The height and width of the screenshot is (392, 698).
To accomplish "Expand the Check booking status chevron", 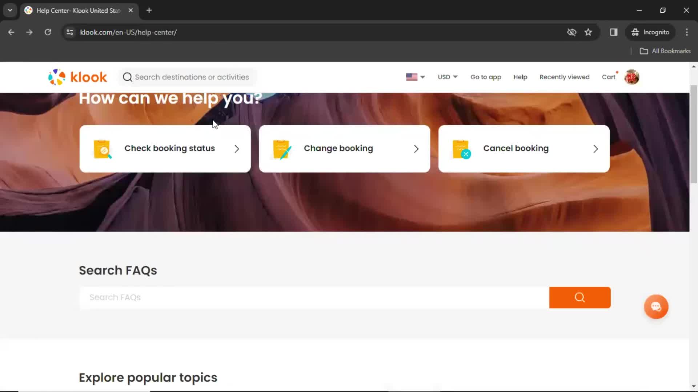I will pos(237,148).
